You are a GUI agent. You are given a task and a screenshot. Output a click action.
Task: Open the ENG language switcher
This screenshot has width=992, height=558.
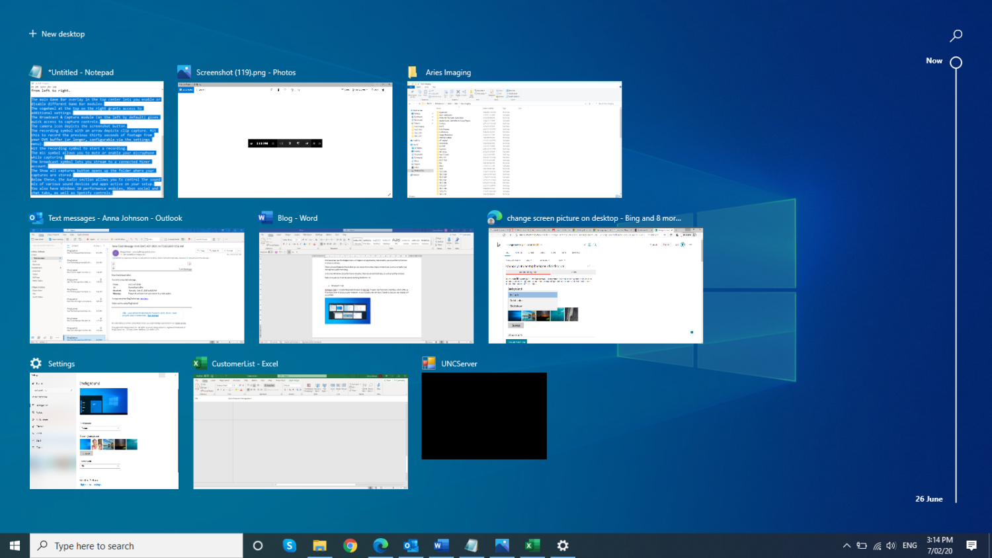pos(910,545)
